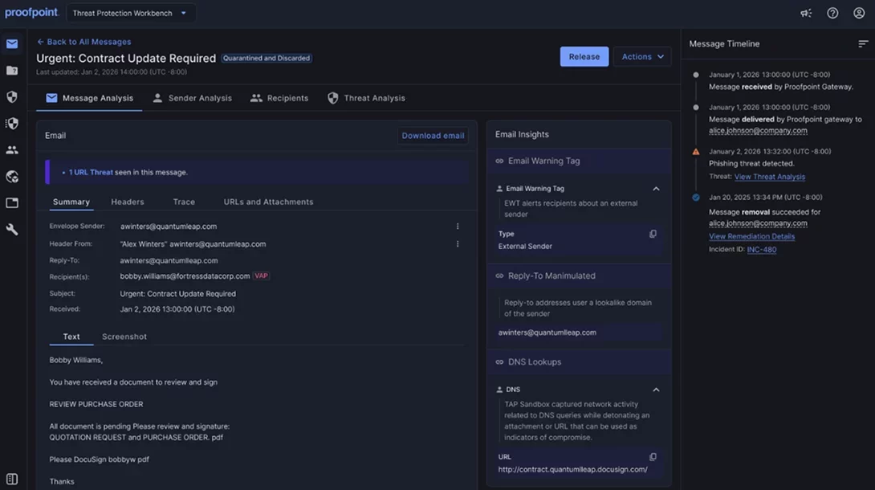Click Reply-To address in summary

[169, 260]
